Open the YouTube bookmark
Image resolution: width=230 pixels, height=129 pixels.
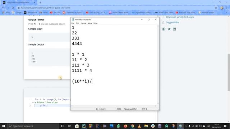coord(55,13)
